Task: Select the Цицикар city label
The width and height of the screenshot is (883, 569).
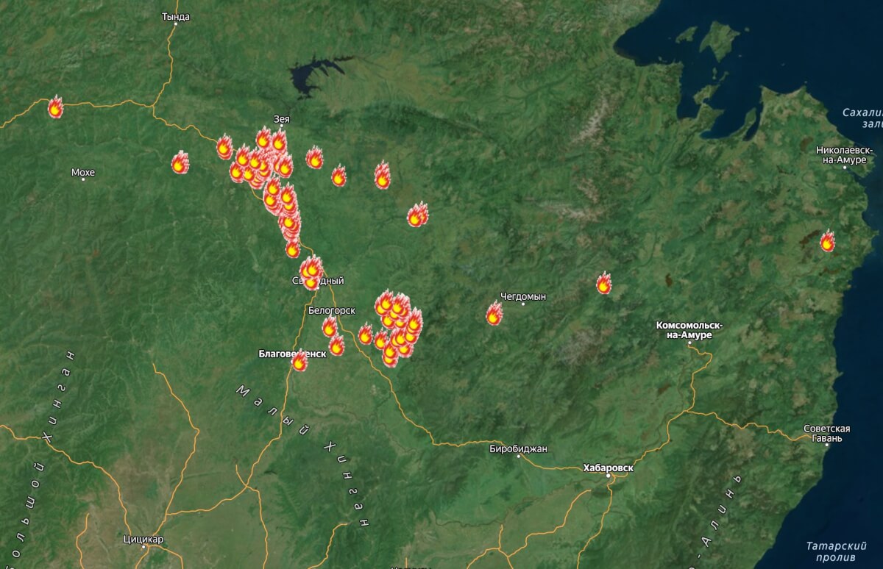Action: pyautogui.click(x=143, y=540)
